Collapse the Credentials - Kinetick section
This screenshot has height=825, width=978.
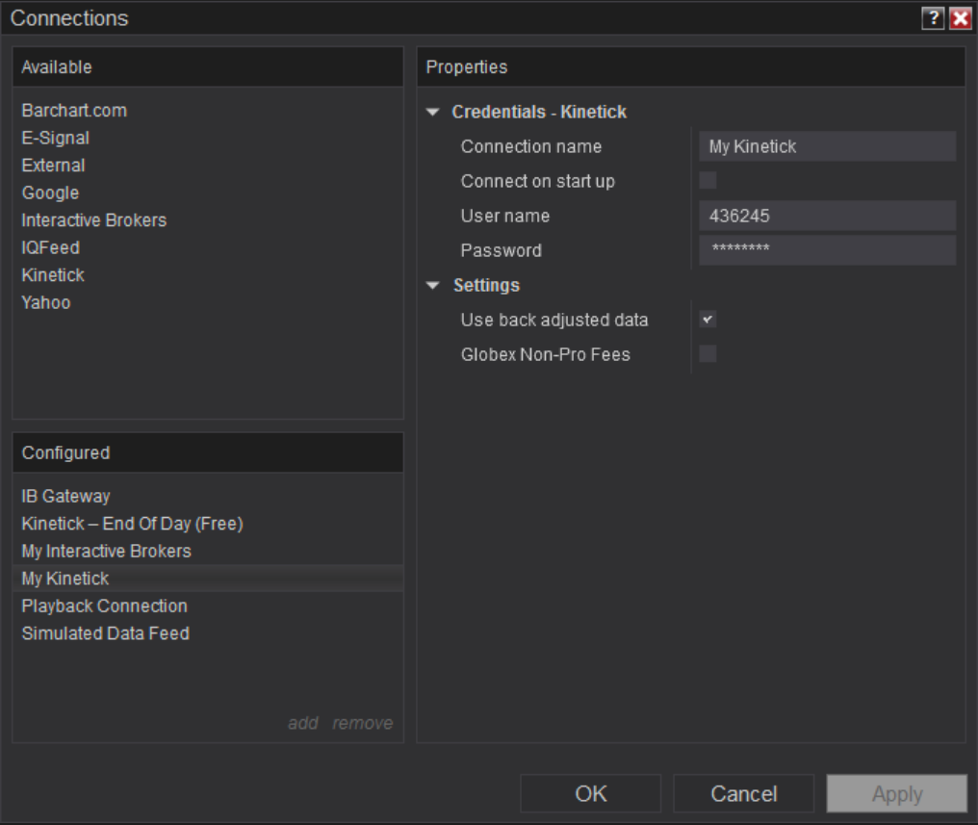pos(433,113)
